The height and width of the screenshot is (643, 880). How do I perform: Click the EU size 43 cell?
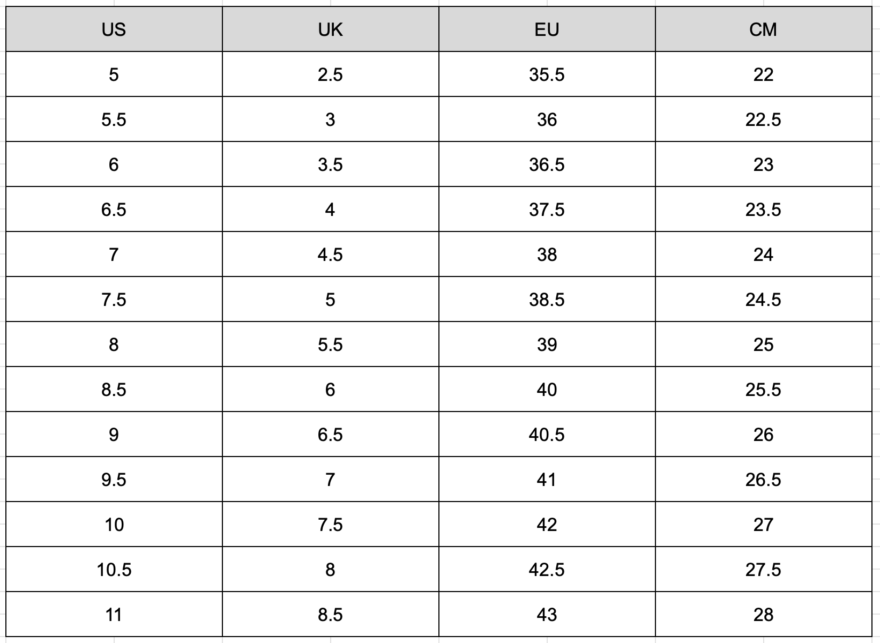click(x=547, y=615)
